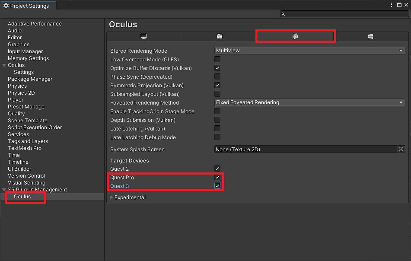Switch to the Android platform tab
Viewport: 411px width, 261px height.
(x=295, y=36)
